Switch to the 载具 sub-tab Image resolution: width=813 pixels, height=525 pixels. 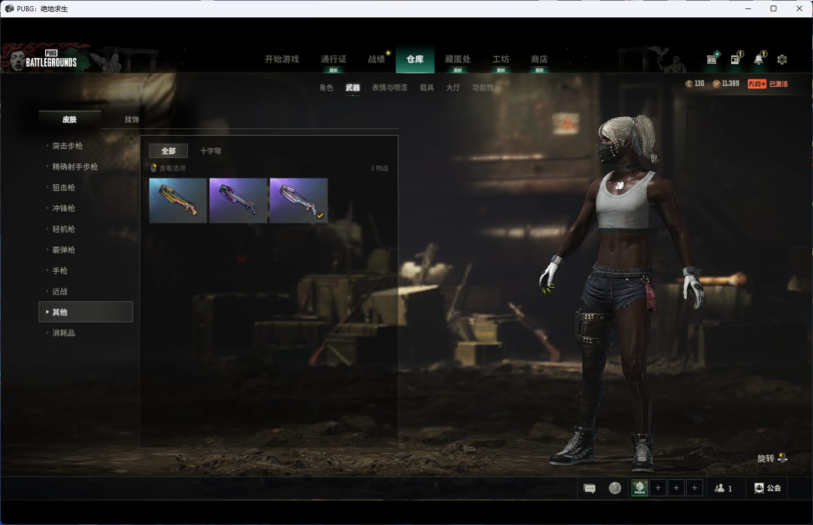coord(427,88)
